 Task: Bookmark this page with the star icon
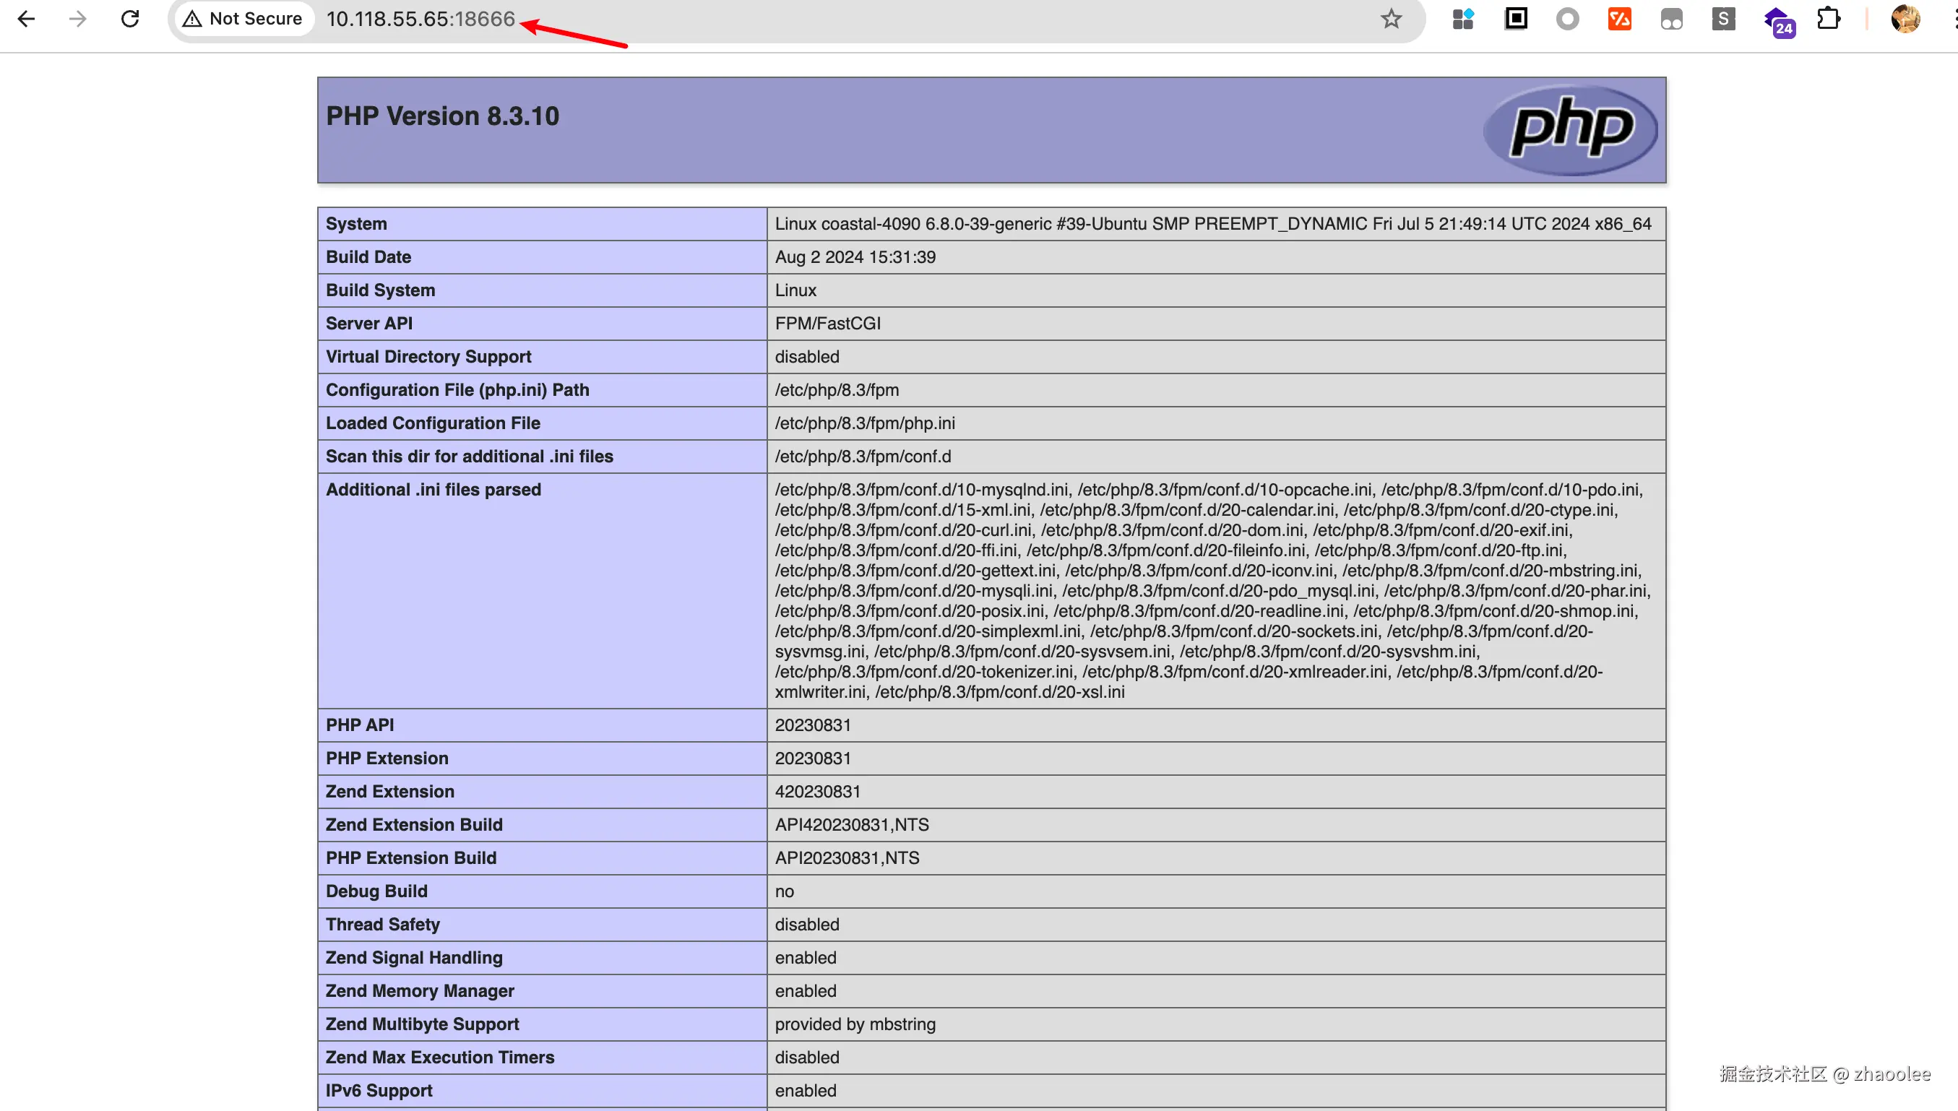coord(1391,18)
